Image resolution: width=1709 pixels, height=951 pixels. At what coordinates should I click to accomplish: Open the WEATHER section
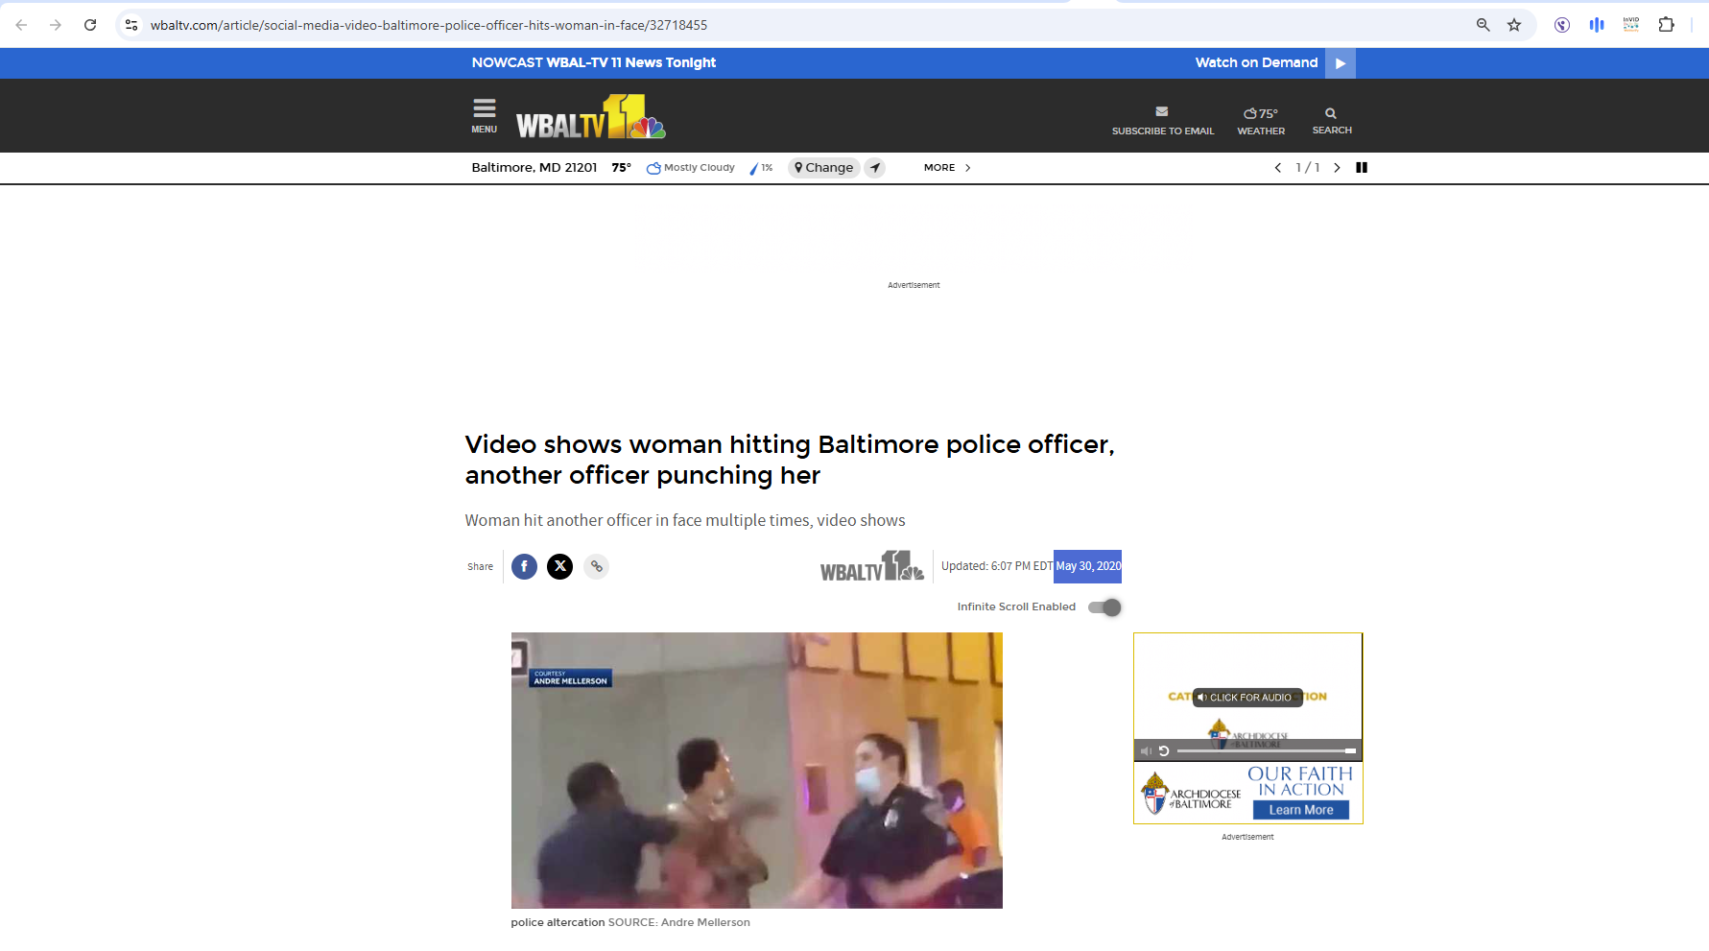[1260, 119]
